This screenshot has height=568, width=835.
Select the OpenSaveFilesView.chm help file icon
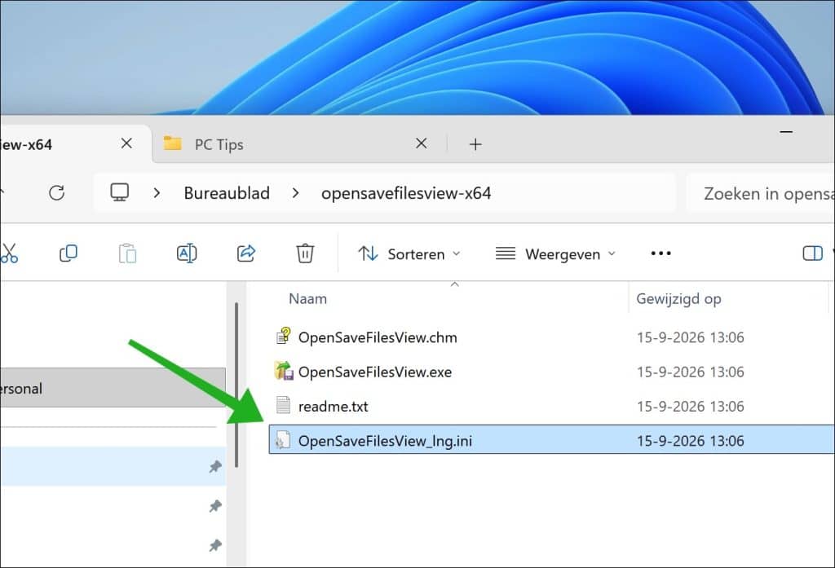click(283, 337)
